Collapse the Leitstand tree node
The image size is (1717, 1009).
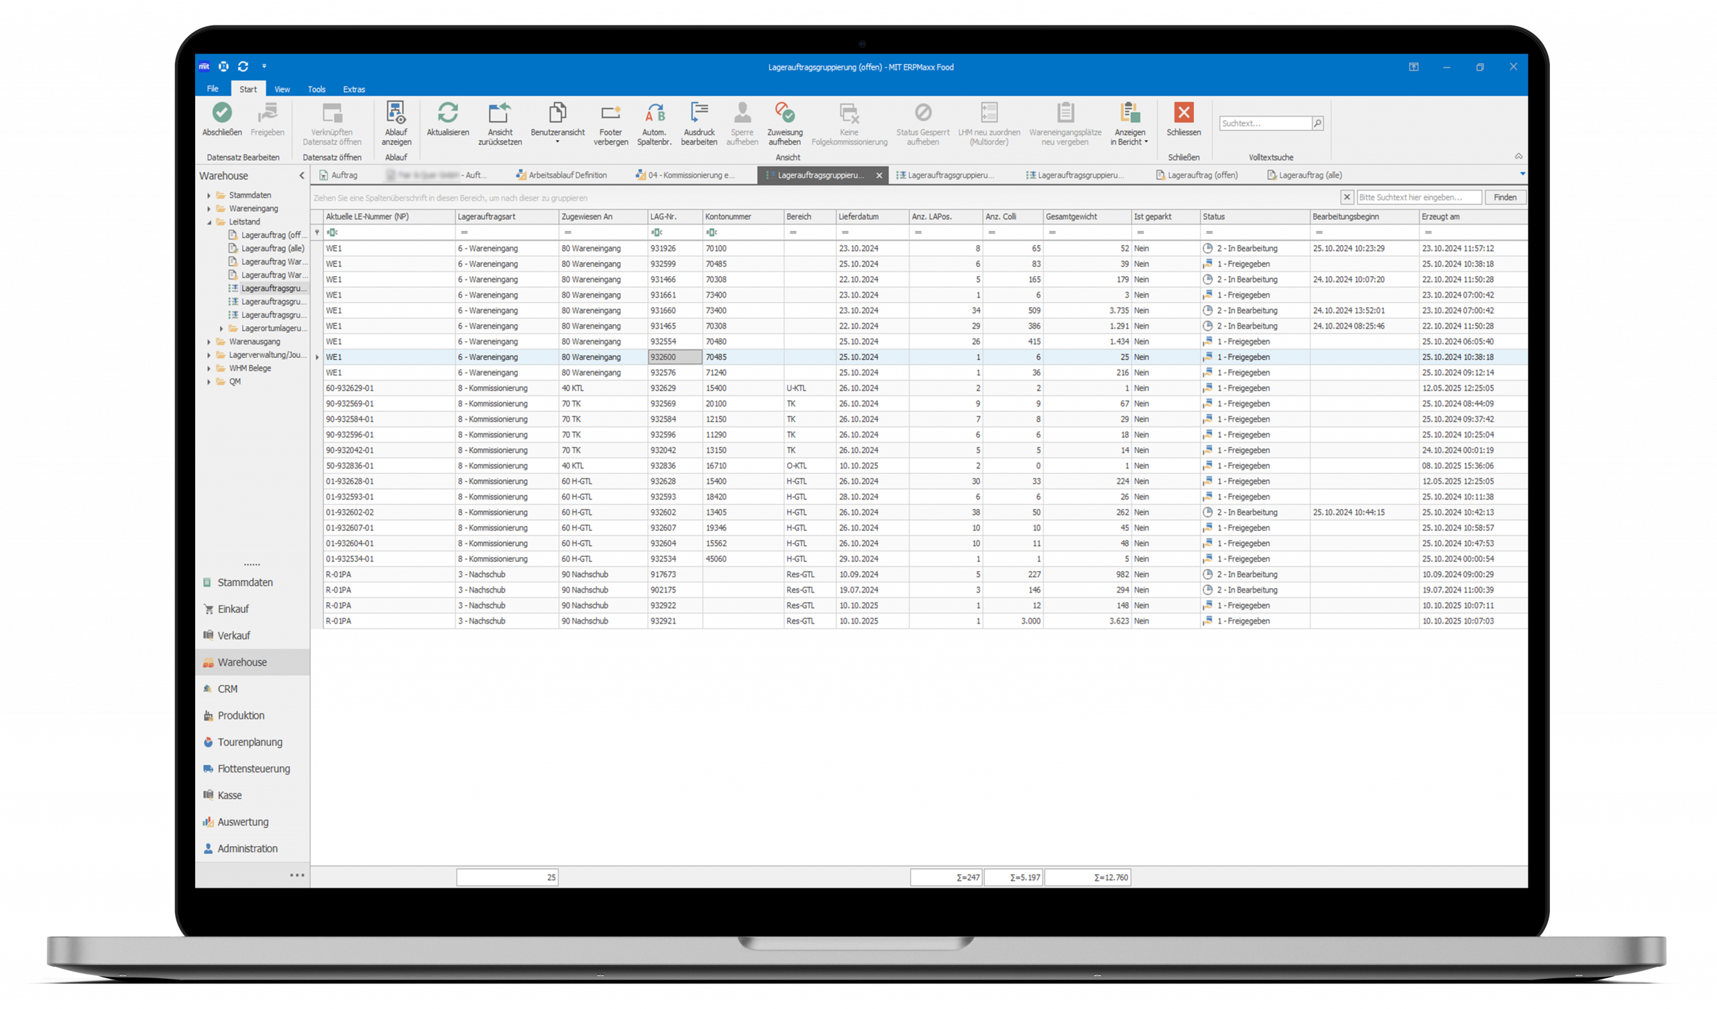pyautogui.click(x=209, y=222)
